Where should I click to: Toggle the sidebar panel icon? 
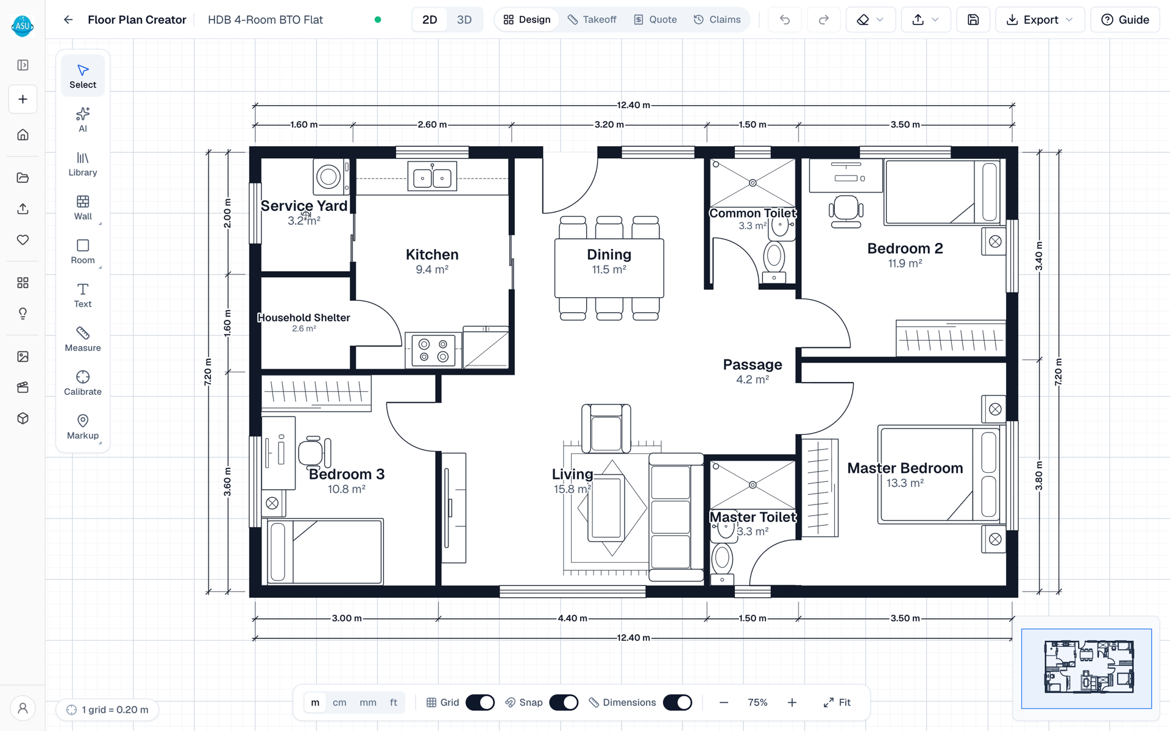(23, 65)
